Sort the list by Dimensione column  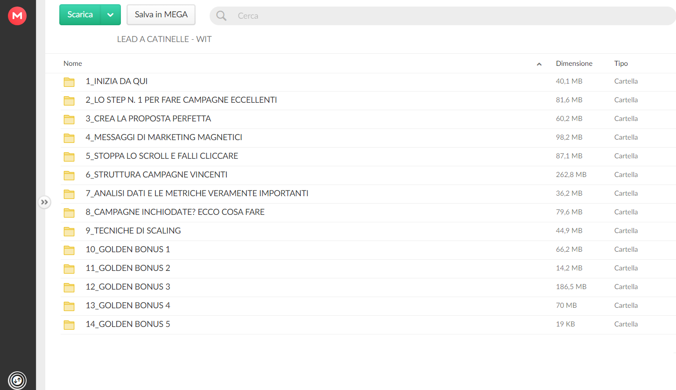point(574,64)
